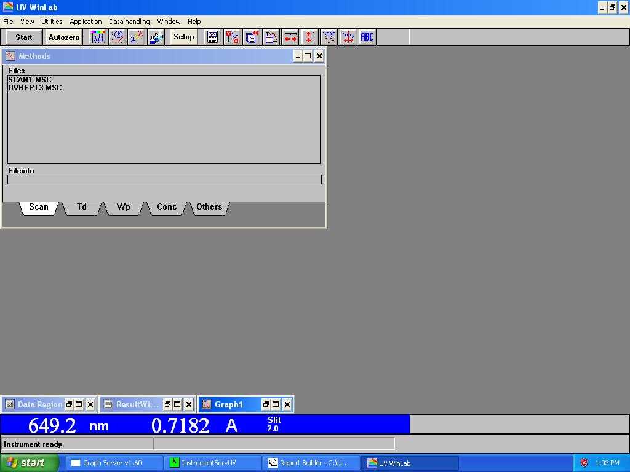Select UVREPT3.MSC method file
Screen dimensions: 630x472
tap(35, 88)
